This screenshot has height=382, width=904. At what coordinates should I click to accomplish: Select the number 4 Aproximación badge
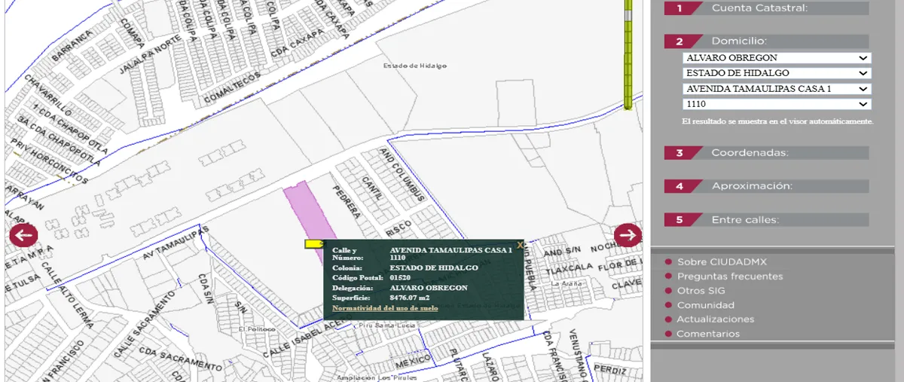(680, 186)
